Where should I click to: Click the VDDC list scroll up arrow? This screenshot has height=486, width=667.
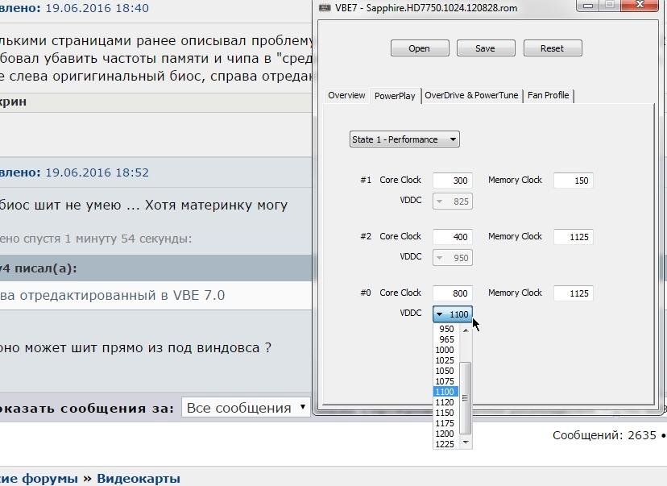pyautogui.click(x=466, y=330)
